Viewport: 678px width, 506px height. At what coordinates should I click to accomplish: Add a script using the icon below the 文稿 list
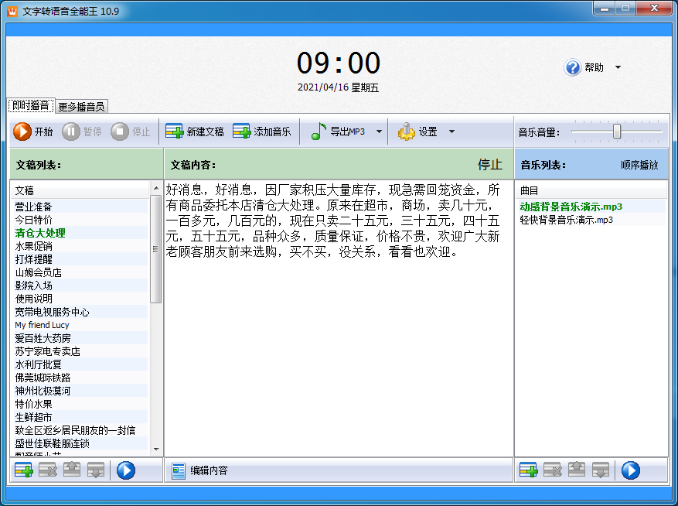pos(24,470)
